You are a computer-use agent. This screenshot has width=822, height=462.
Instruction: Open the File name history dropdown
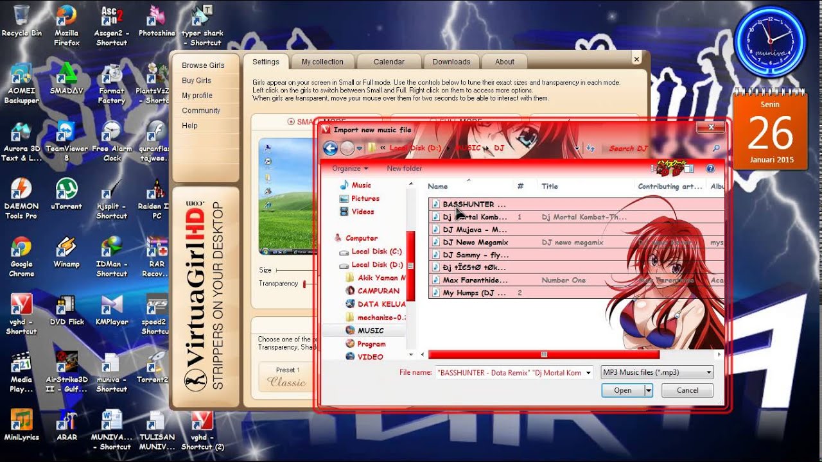(x=588, y=372)
